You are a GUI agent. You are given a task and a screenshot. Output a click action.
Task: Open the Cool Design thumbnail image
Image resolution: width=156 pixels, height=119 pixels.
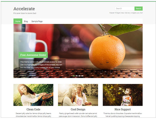(x=78, y=95)
